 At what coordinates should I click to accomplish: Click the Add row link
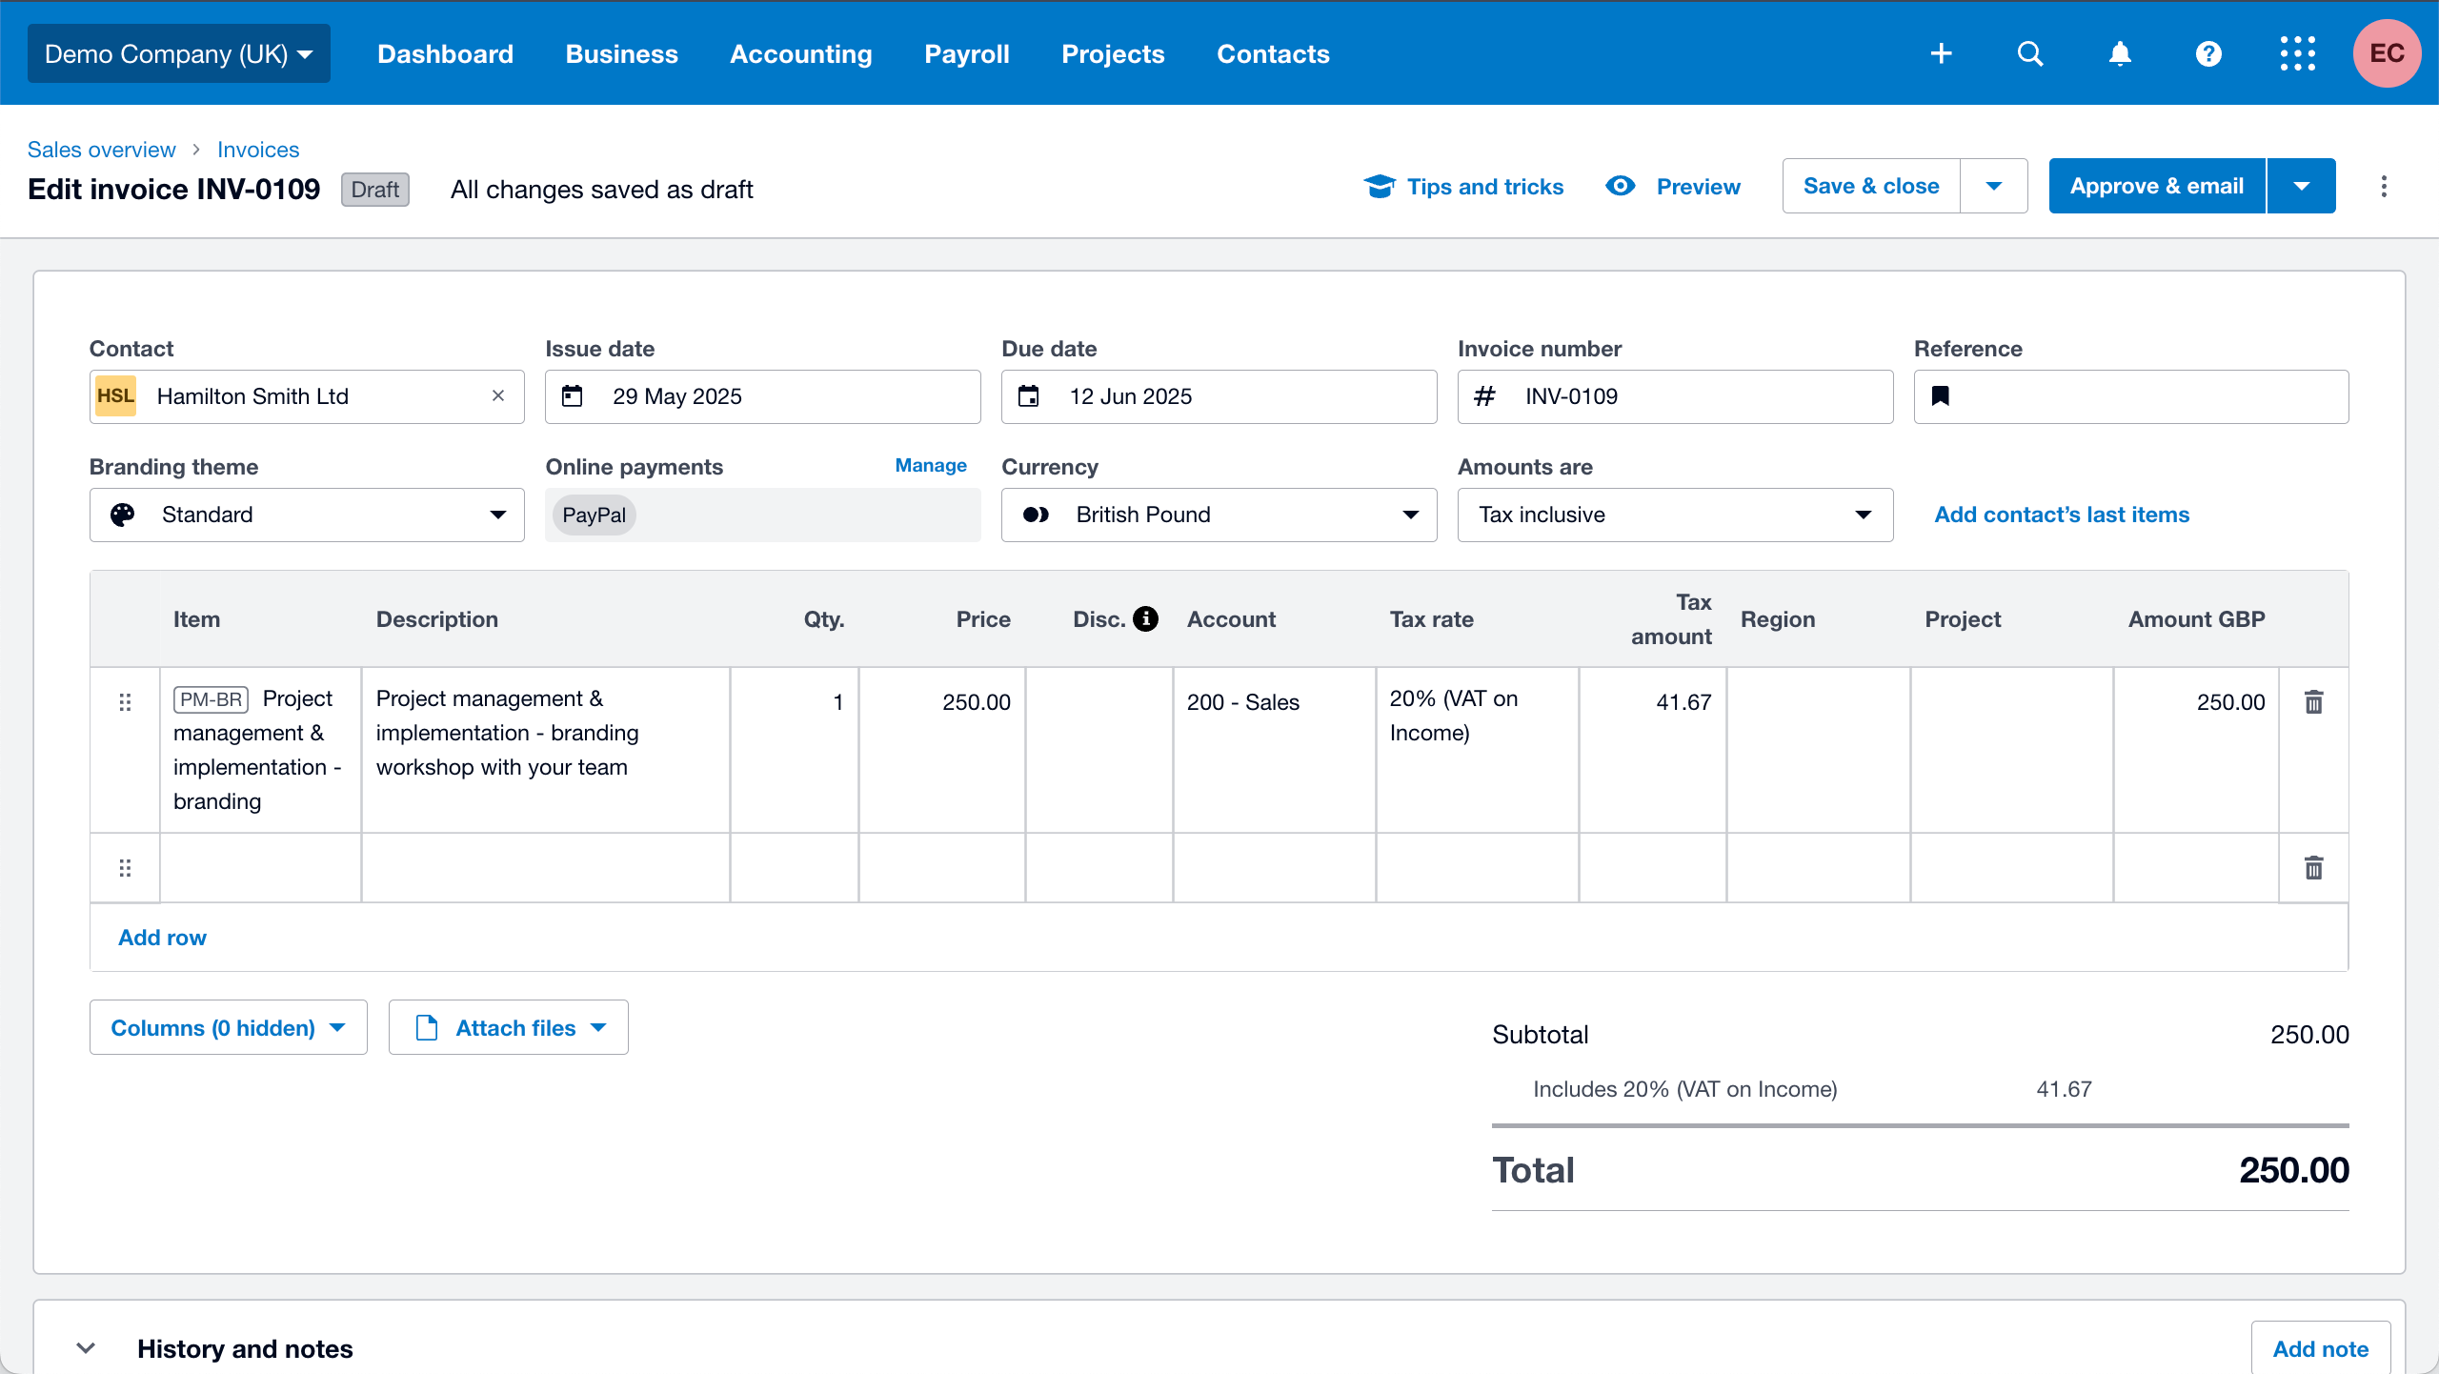[x=161, y=938]
